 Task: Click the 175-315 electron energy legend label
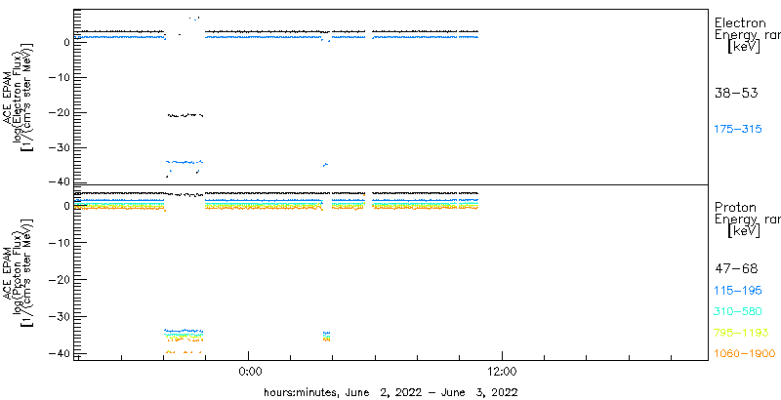click(x=738, y=130)
